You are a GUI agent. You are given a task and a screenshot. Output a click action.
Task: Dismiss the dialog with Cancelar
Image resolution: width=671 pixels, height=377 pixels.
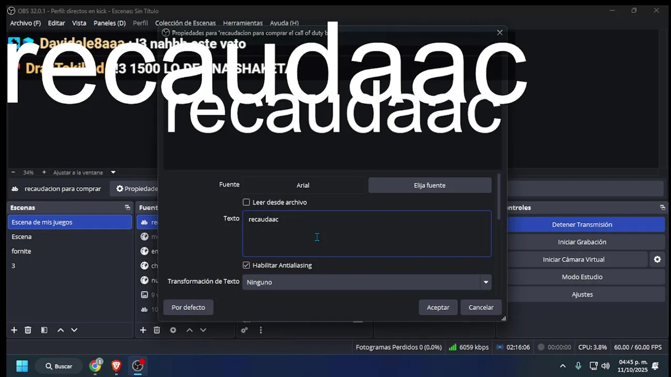click(481, 307)
